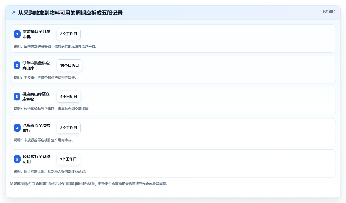The width and height of the screenshot is (346, 203).
Task: Click the note 主要由生产准备和供应商排产决定
Action: click(45, 78)
